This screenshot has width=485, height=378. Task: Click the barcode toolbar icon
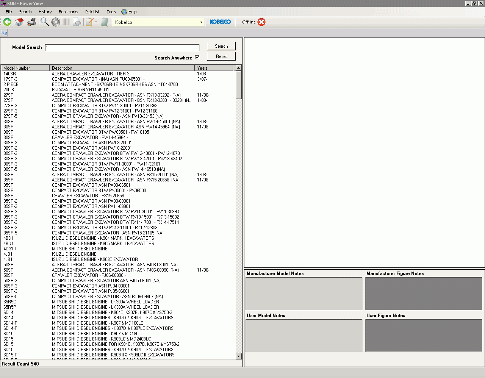coord(66,22)
